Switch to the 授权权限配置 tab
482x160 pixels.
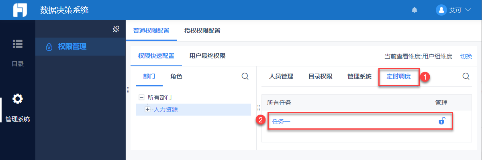point(202,30)
